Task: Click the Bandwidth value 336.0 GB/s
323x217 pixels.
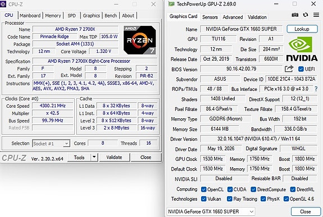Action: 295,129
